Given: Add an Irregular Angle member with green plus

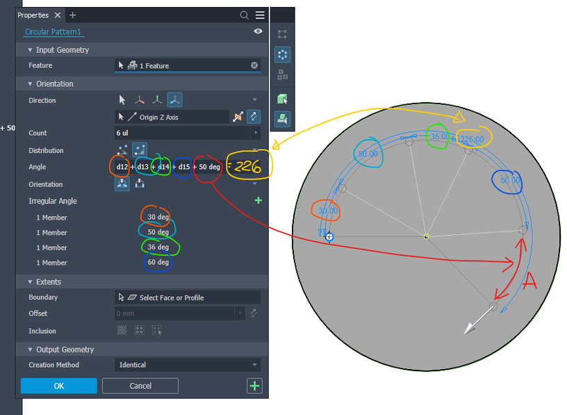Looking at the screenshot, I should click(x=258, y=200).
